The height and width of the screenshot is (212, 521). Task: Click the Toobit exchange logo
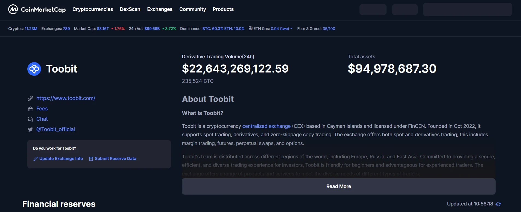[x=34, y=69]
